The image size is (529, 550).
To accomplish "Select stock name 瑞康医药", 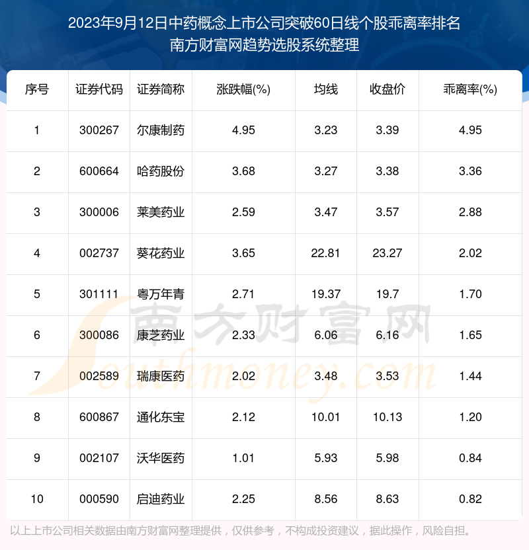I will (161, 376).
